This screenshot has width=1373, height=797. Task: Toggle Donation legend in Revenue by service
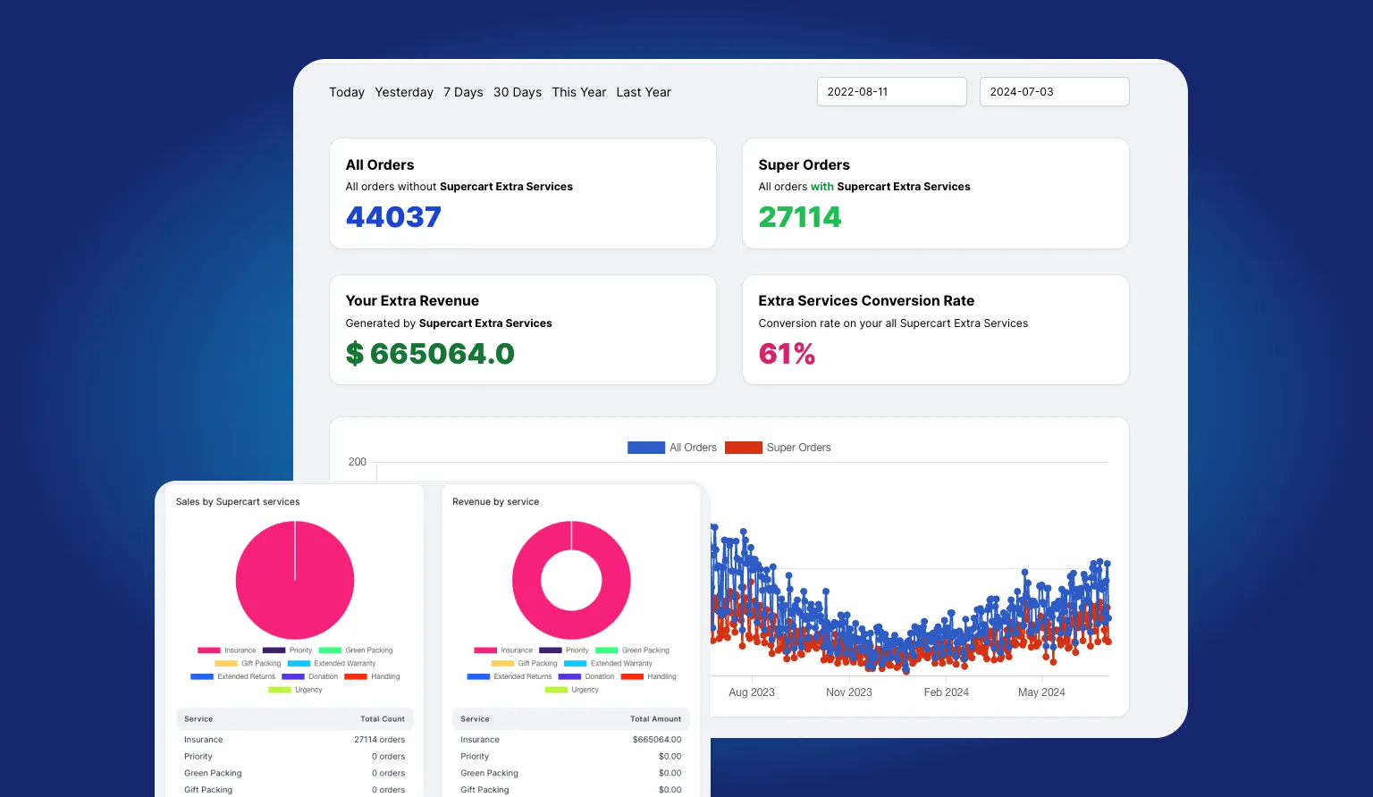pos(586,677)
